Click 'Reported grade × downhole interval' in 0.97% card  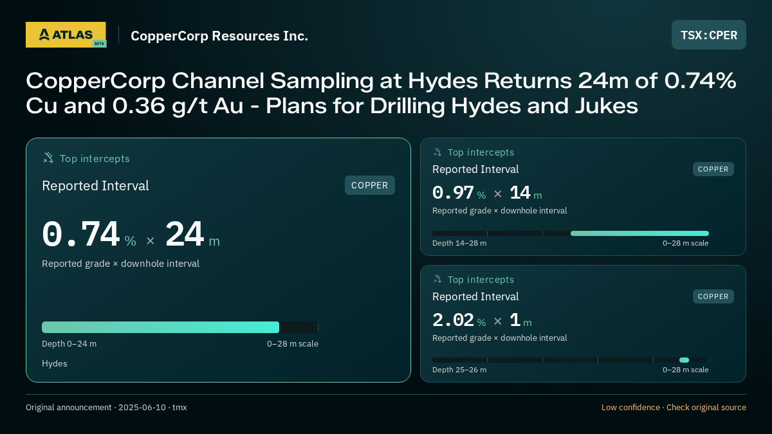point(500,210)
